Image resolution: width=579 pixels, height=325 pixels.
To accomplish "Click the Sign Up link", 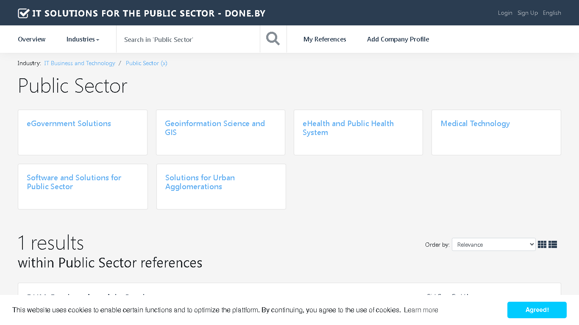I will click(x=528, y=13).
